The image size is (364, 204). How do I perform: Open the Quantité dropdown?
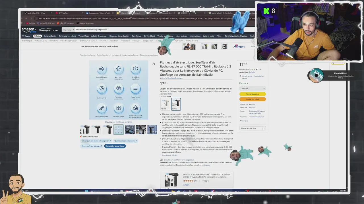(x=253, y=88)
